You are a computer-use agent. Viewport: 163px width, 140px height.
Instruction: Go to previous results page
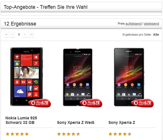[13, 35]
